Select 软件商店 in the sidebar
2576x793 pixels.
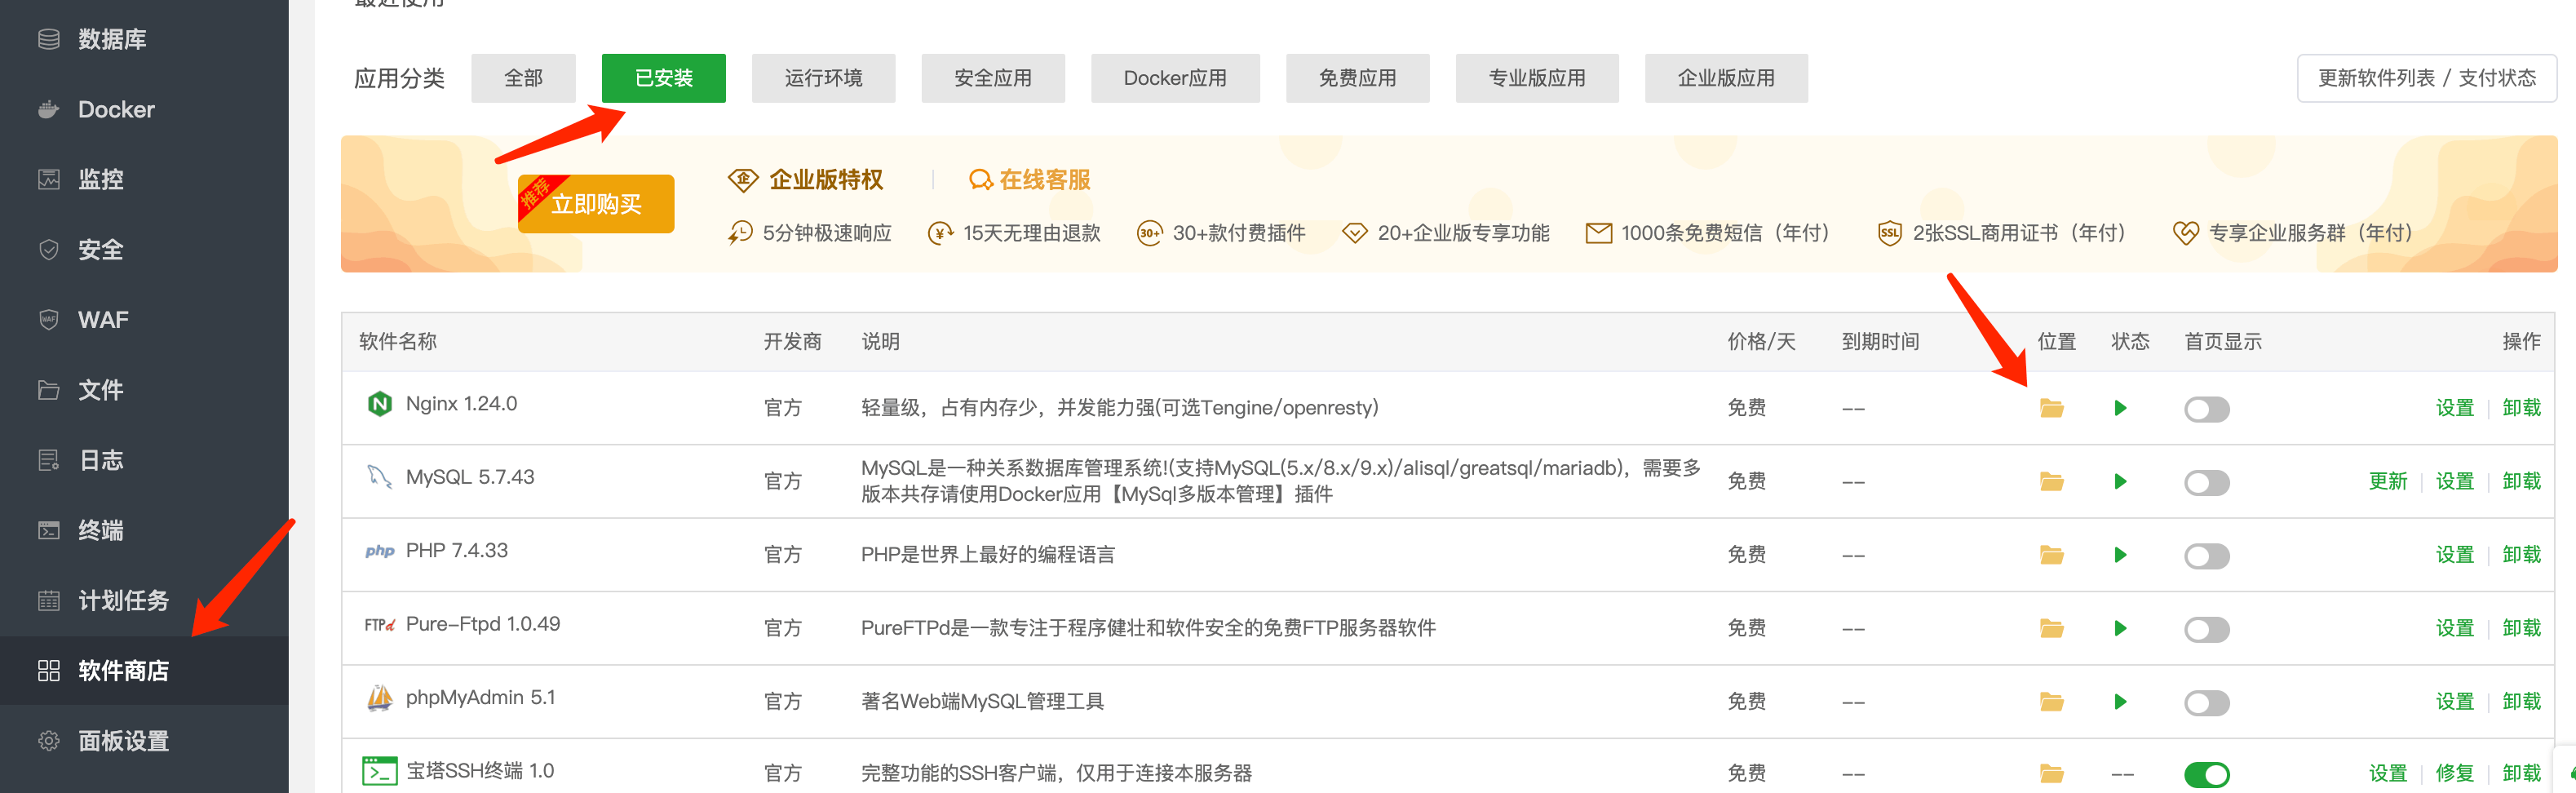tap(144, 670)
